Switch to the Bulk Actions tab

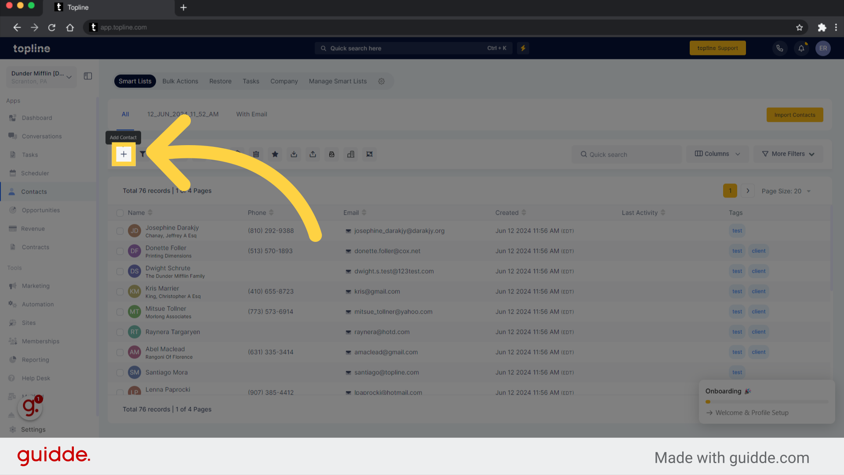180,81
